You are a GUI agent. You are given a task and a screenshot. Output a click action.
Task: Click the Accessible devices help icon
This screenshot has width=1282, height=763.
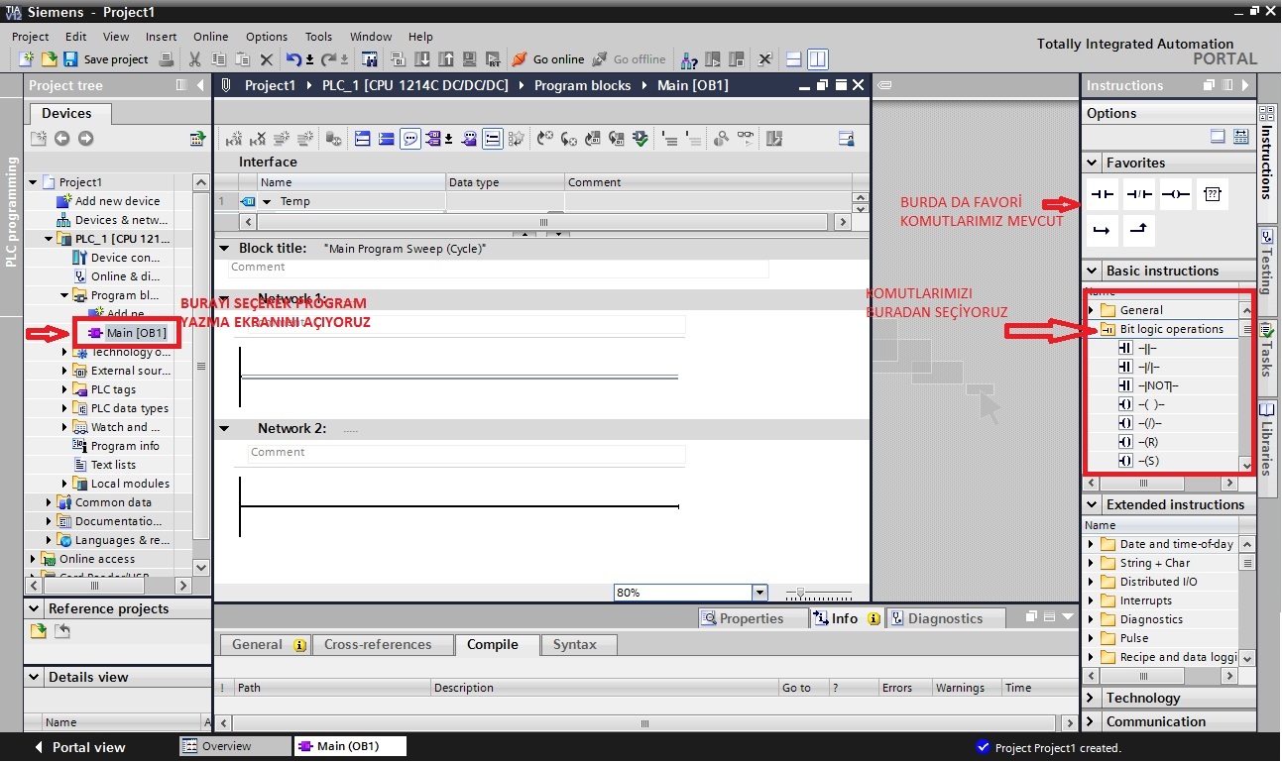pos(689,59)
